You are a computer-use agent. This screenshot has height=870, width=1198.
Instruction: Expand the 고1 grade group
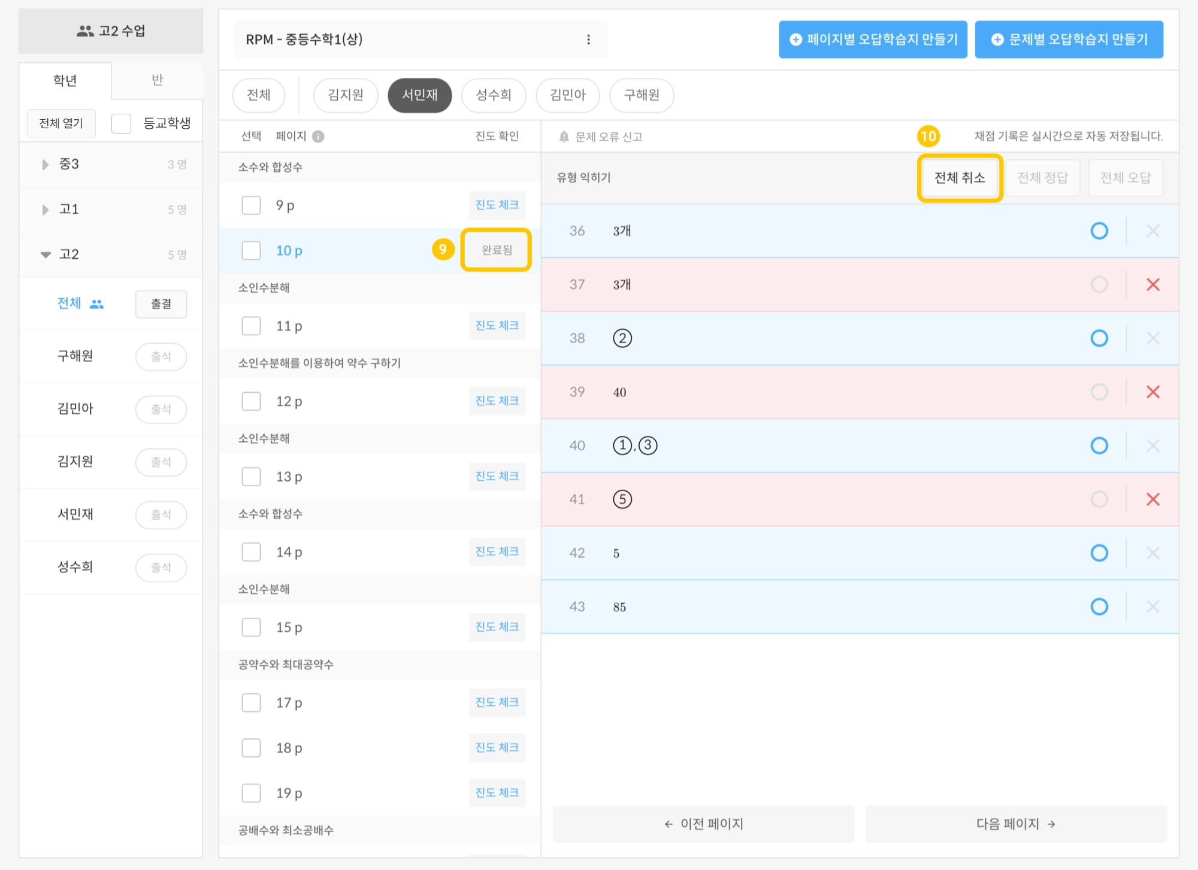46,210
